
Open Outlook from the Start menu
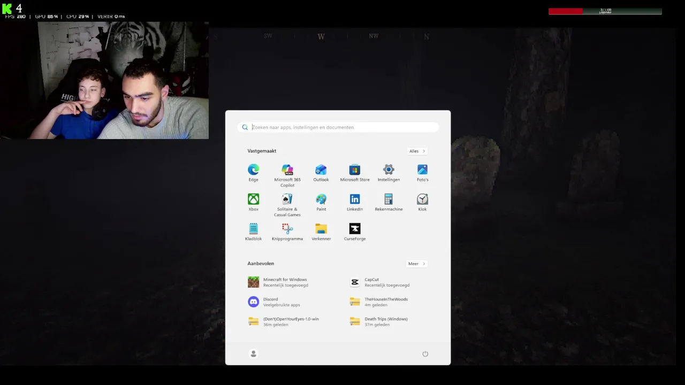pos(321,173)
